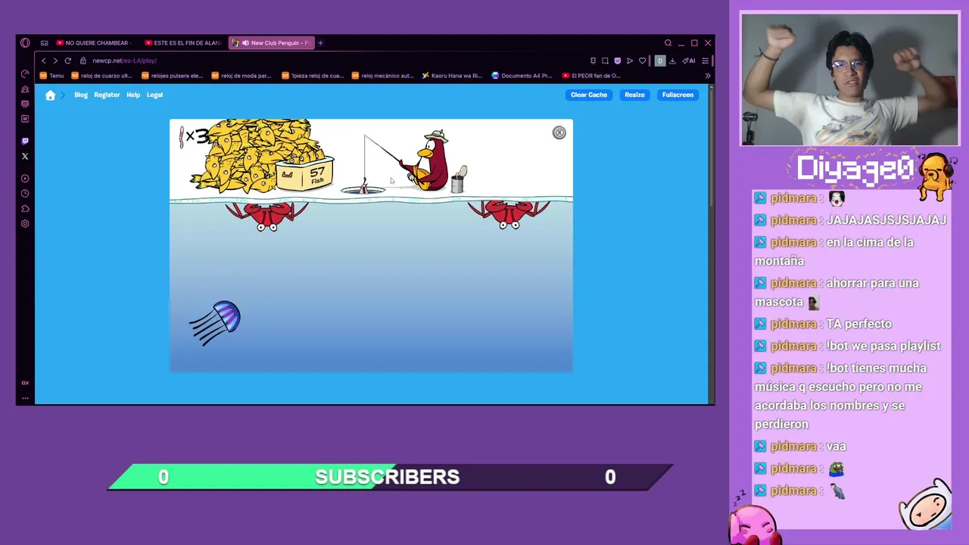The image size is (969, 545).
Task: Click the padlock site security icon
Action: [x=83, y=61]
